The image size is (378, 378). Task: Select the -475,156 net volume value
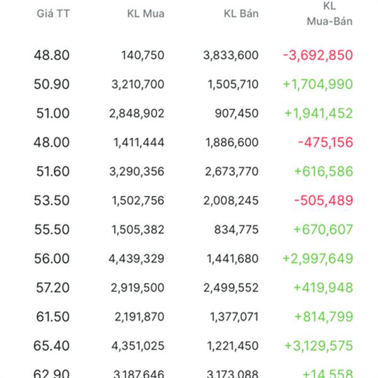325,142
